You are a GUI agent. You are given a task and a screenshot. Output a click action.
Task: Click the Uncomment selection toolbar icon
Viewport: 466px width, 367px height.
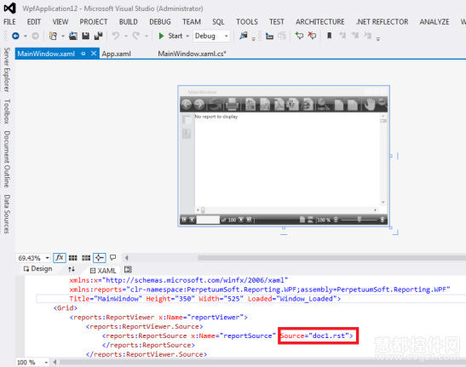[x=312, y=36]
